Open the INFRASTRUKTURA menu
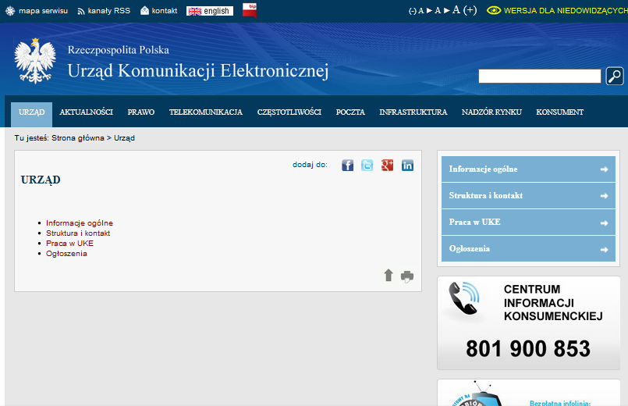The image size is (628, 406). (413, 112)
